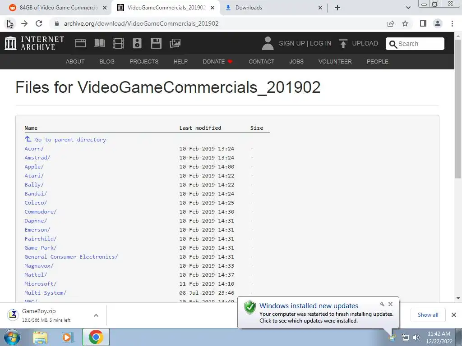This screenshot has height=346, width=462.
Task: Open Windows Explorer from taskbar
Action: coord(40,337)
